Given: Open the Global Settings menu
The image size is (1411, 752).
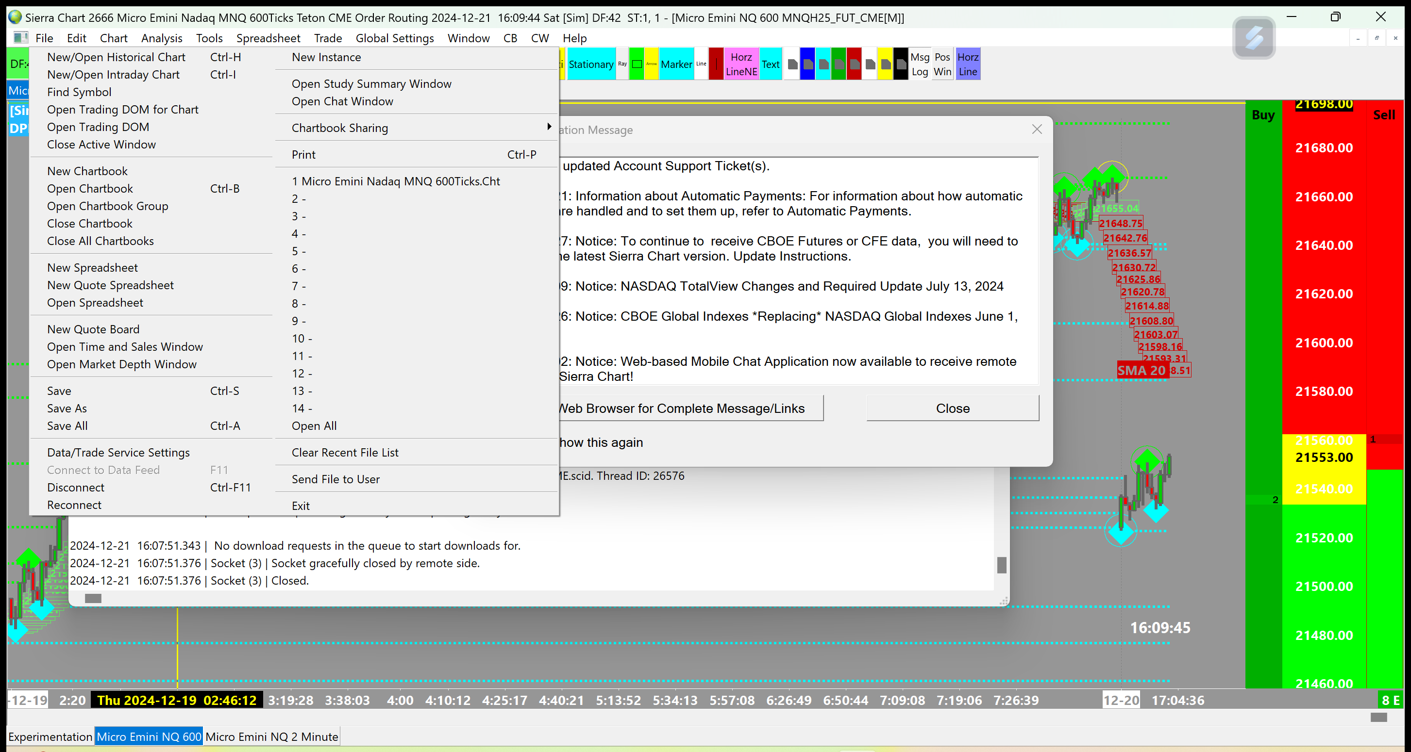Looking at the screenshot, I should tap(394, 38).
